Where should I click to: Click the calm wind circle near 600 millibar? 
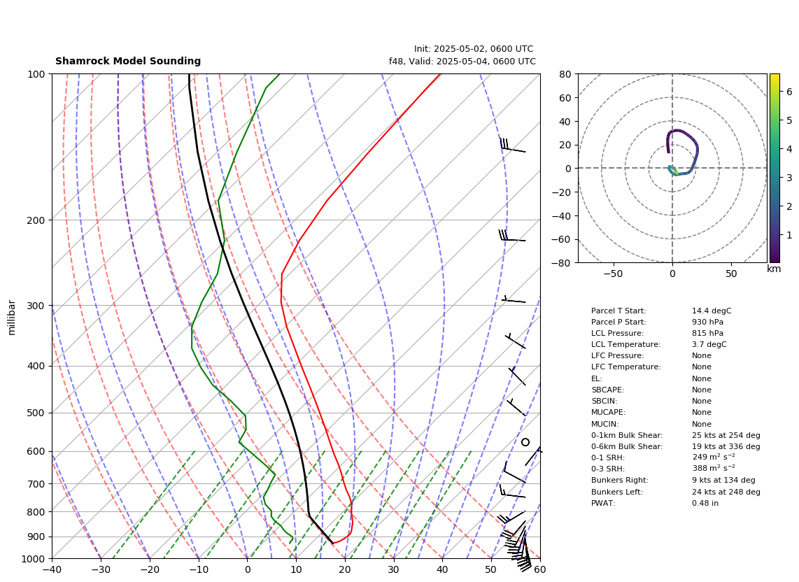click(525, 442)
